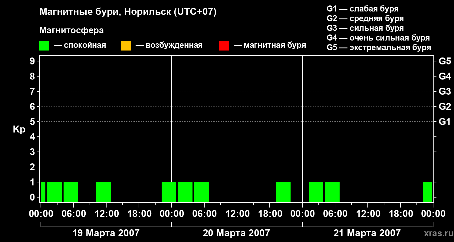
Task: Click the last green bar ending 21 Марта
Action: (428, 192)
